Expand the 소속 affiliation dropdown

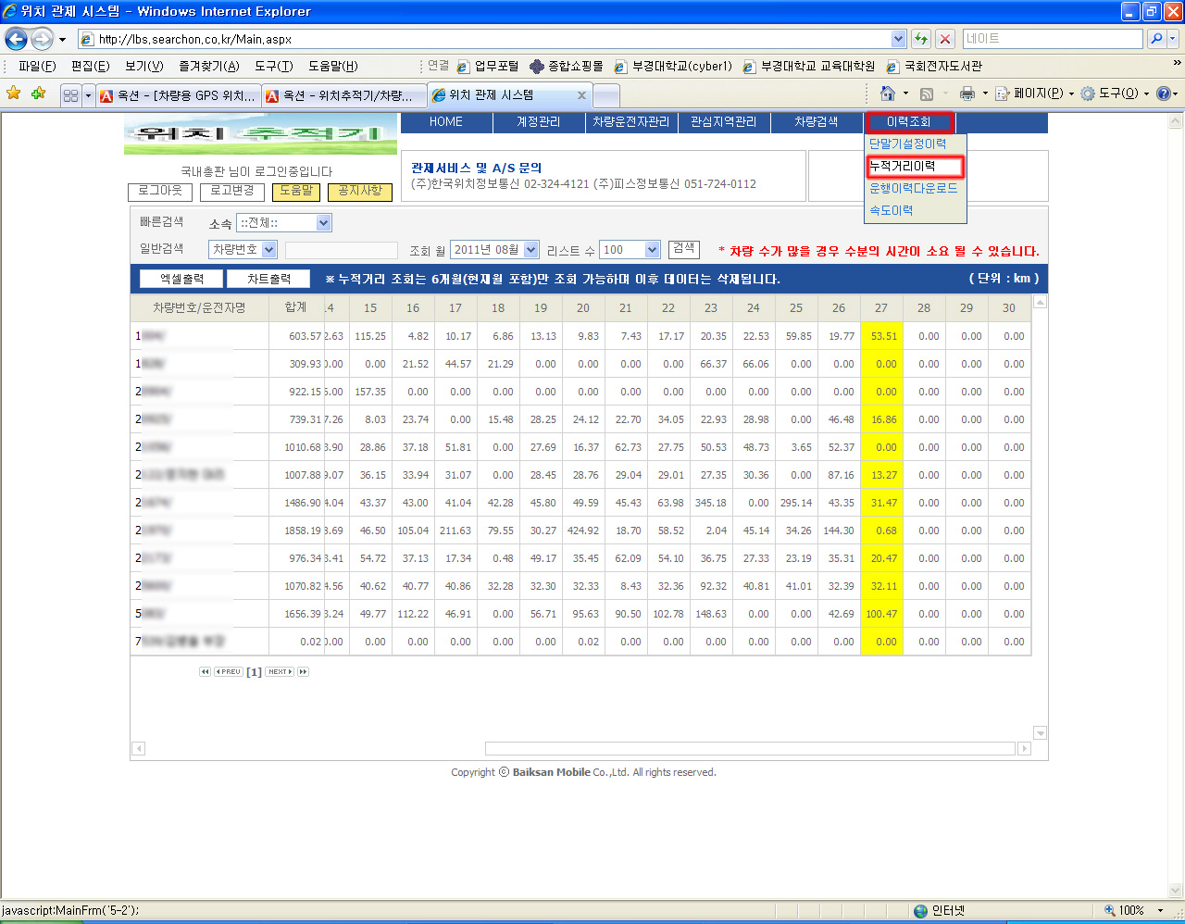tap(323, 223)
